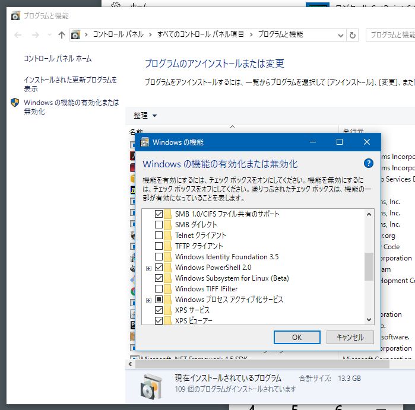Uncheck SMB 1.0/CIFS file sharing support checkbox

point(159,214)
